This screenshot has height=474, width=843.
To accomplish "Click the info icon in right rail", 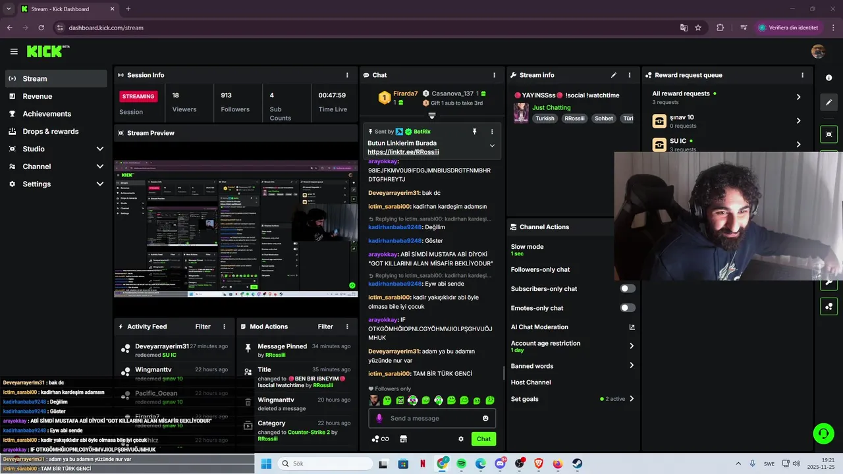I will [x=829, y=78].
